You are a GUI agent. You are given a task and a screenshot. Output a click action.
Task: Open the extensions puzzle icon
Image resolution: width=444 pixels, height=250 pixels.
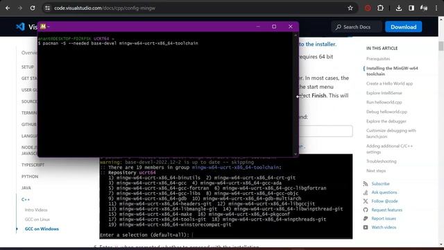pyautogui.click(x=380, y=8)
